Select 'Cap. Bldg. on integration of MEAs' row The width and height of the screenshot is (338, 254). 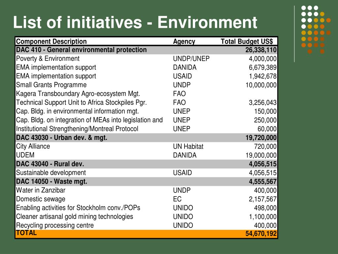(89, 120)
